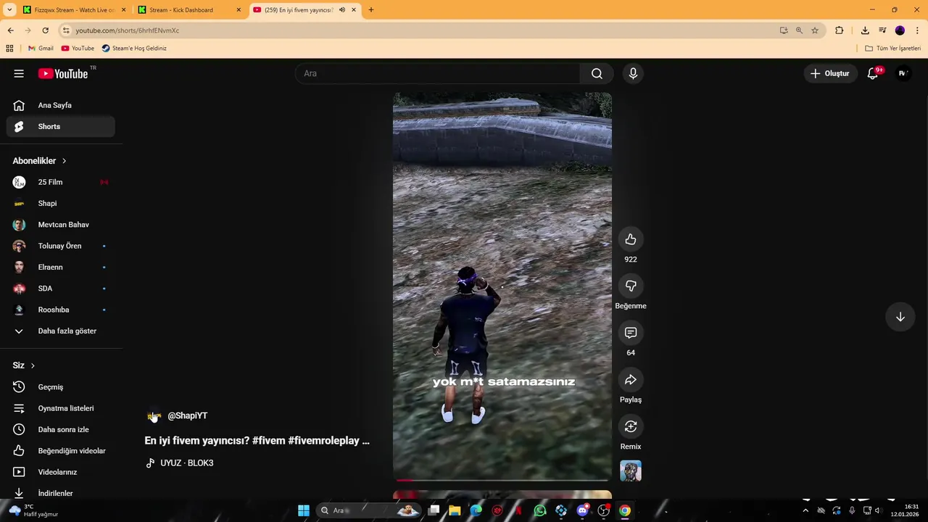
Task: Open WhatsApp from the taskbar
Action: [x=539, y=510]
